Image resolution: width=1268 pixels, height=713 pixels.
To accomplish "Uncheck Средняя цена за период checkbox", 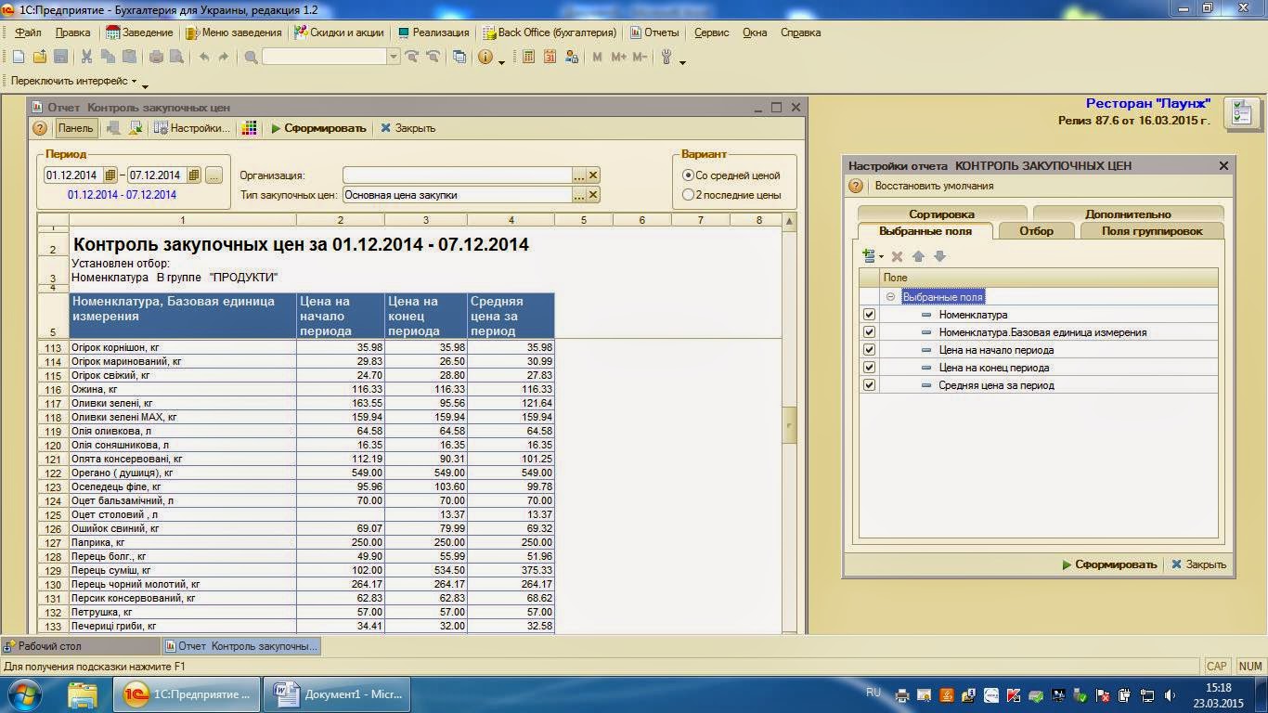I will pyautogui.click(x=869, y=385).
